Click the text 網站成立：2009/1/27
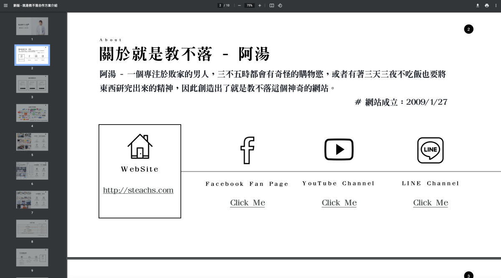Screen dimensions: 501x278 coord(406,102)
